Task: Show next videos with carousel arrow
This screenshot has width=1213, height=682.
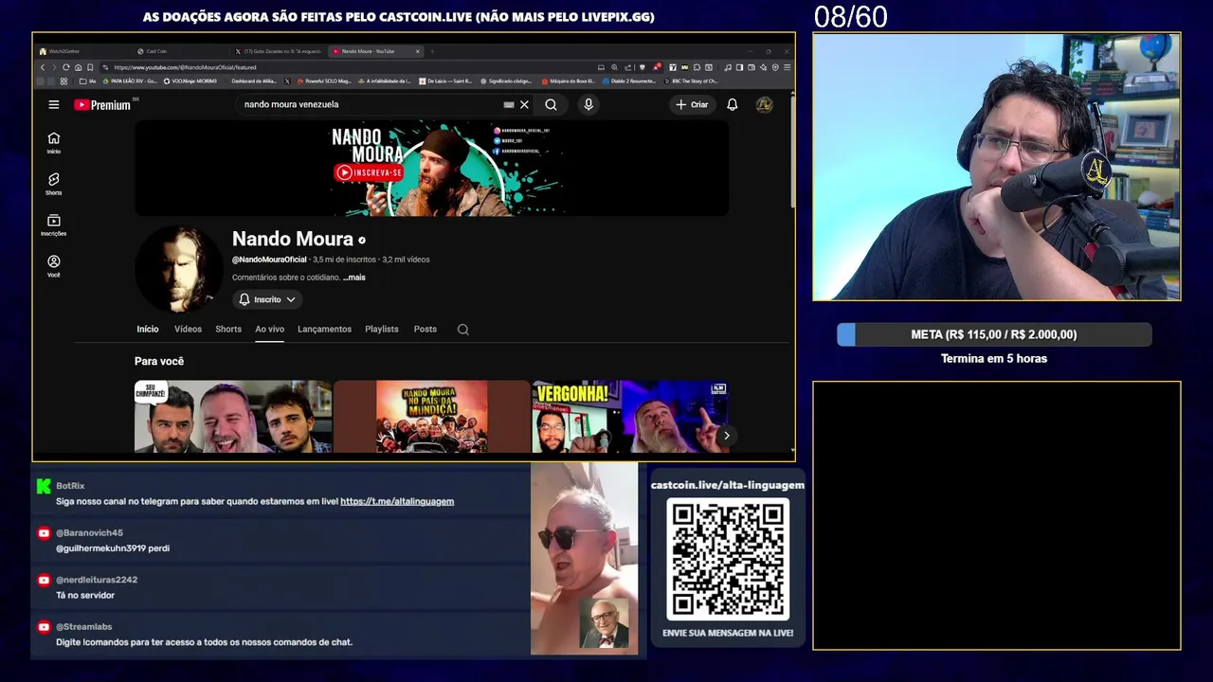Action: point(726,436)
